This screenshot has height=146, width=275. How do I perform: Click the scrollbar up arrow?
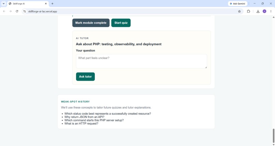click(x=273, y=17)
